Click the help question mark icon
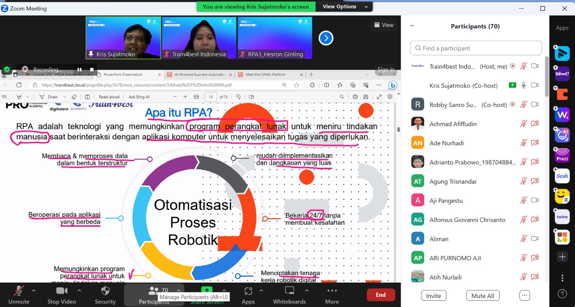 point(562,294)
